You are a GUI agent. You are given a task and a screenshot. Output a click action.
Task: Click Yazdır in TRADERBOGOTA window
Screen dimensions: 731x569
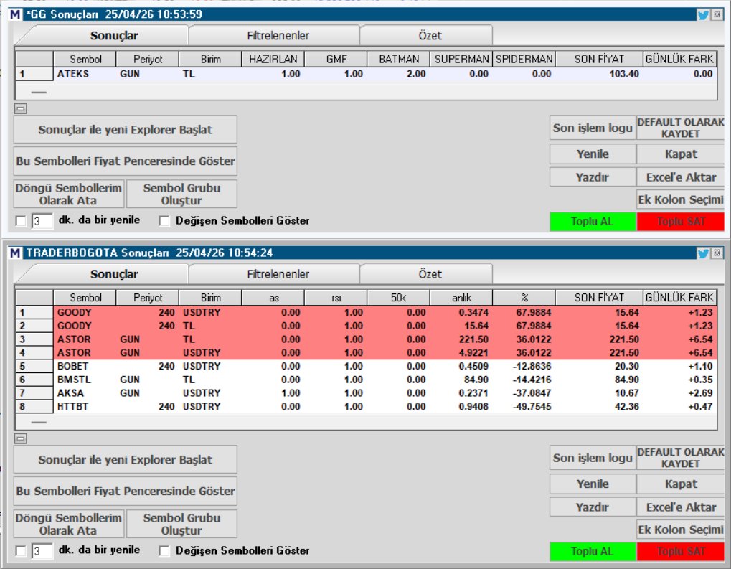pyautogui.click(x=593, y=507)
